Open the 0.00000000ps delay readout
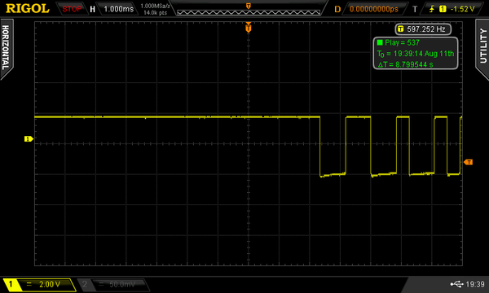This screenshot has width=489, height=293. click(374, 9)
